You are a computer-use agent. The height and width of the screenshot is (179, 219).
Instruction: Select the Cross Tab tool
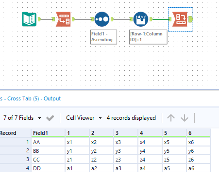pyautogui.click(x=180, y=19)
